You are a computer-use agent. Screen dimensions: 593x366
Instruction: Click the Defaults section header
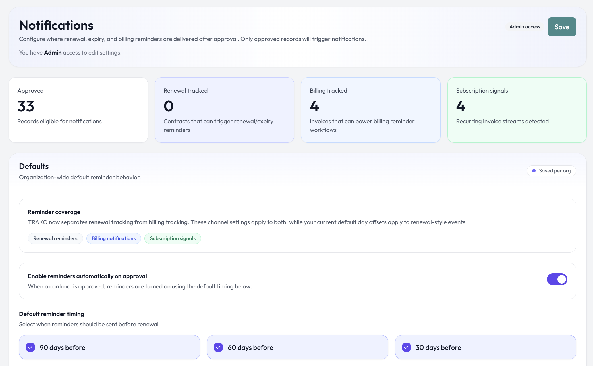click(x=34, y=166)
